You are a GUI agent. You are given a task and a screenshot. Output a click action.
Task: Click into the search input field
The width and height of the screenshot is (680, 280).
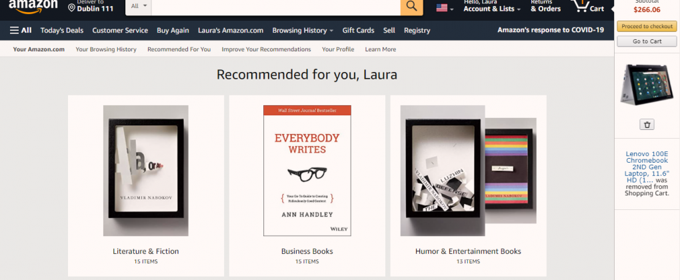pos(276,7)
